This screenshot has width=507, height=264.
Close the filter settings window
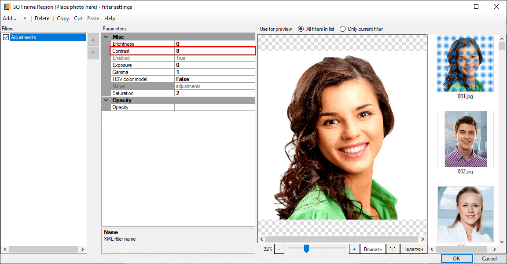point(496,7)
